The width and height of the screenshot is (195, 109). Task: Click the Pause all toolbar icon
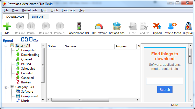click(x=60, y=26)
